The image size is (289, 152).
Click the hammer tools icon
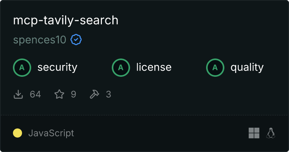point(94,94)
